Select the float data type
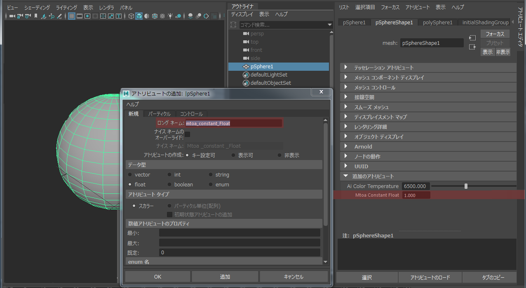Screen dimensions: 526x288 [x=130, y=184]
